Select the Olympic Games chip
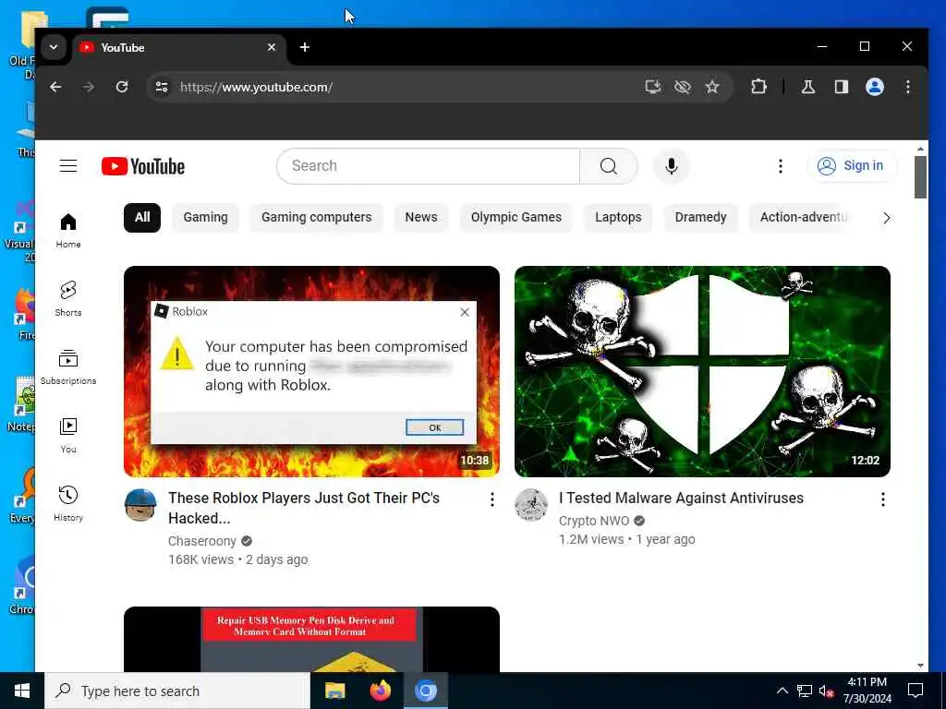This screenshot has width=946, height=709. coord(515,218)
